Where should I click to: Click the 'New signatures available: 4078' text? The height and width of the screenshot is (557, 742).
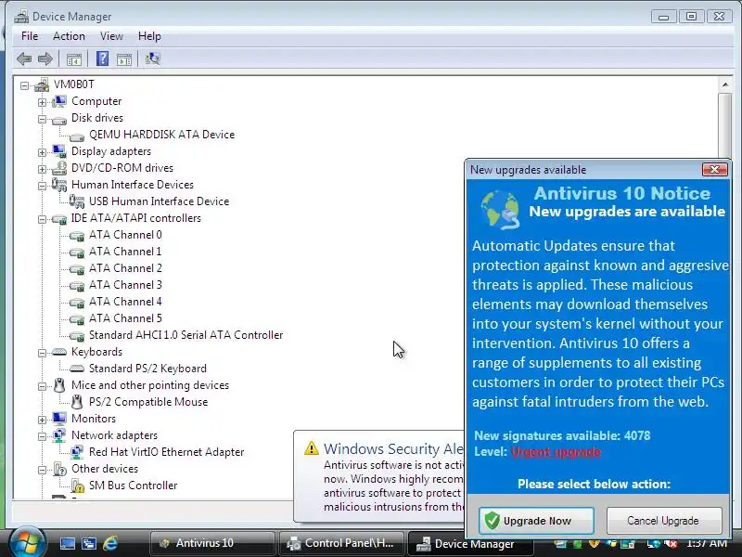tap(562, 435)
